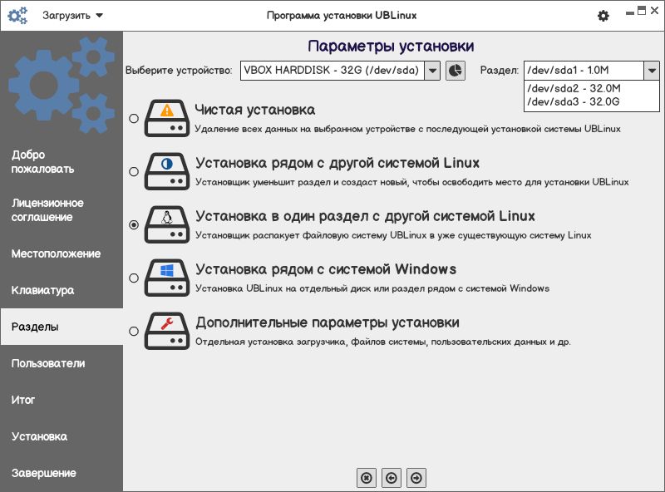Click description starting Удаление всех данных
Screen dimensions: 665x492
point(407,129)
